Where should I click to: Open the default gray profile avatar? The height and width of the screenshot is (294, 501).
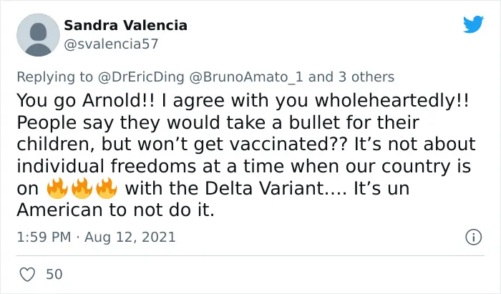point(38,35)
